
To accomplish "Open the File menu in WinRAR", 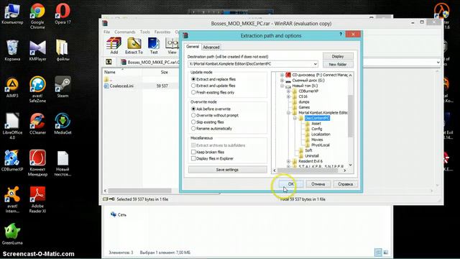I will click(107, 32).
